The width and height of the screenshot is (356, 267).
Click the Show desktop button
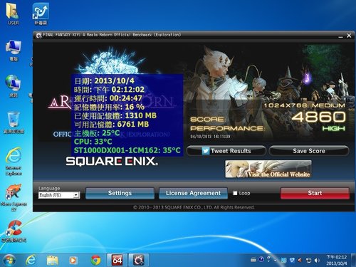[x=354, y=260]
